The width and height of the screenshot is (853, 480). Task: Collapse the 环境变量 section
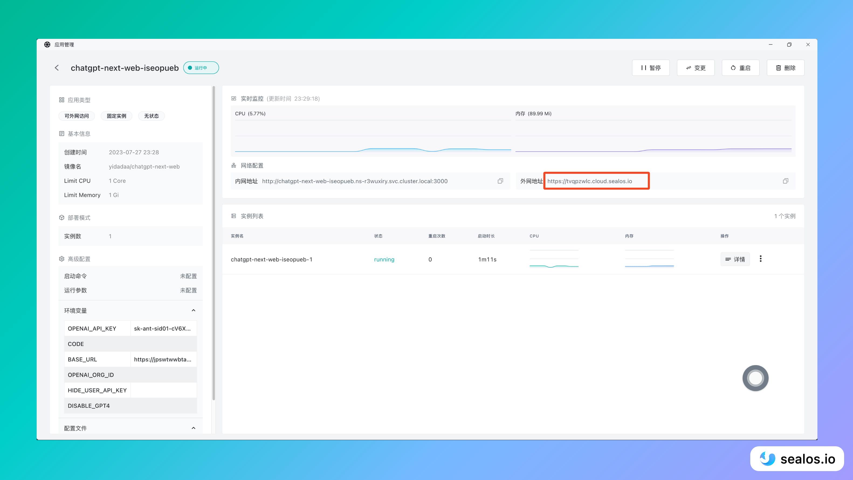[x=193, y=310]
